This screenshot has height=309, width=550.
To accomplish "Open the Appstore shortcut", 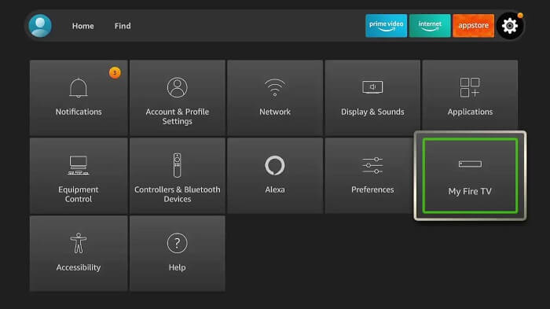I will [473, 26].
